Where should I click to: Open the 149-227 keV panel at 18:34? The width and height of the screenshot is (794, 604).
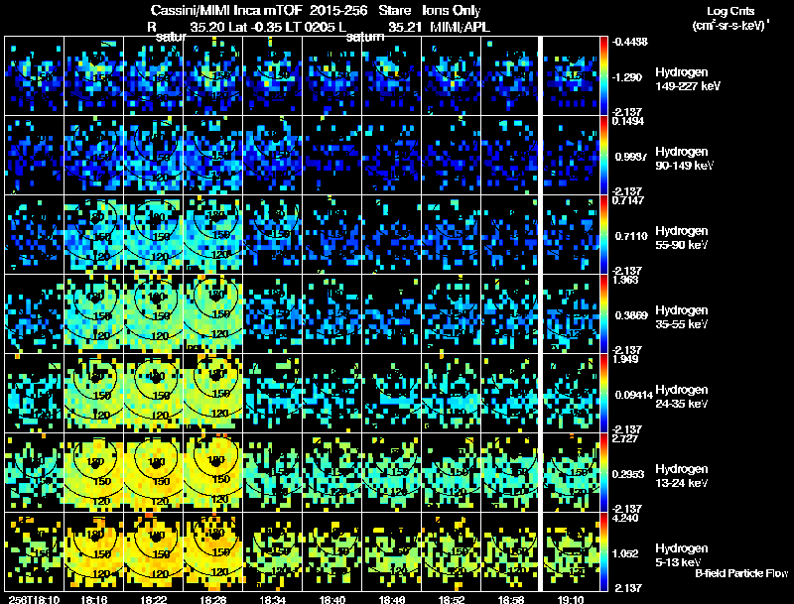272,75
